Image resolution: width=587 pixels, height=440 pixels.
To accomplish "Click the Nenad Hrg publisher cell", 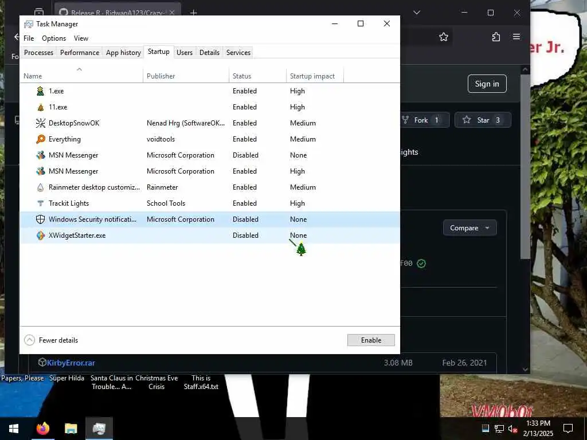I will click(x=186, y=123).
